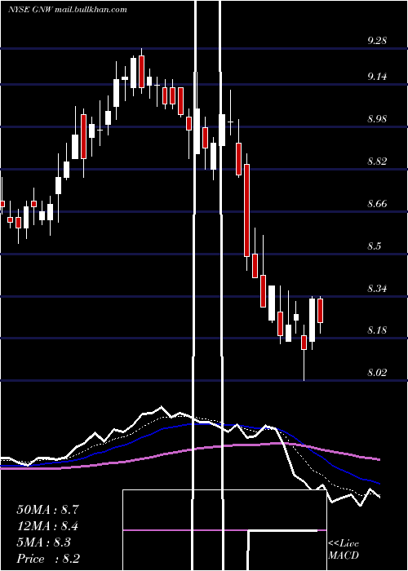Click the 8.98 price axis label
This screenshot has height=571, width=408.
click(x=376, y=119)
